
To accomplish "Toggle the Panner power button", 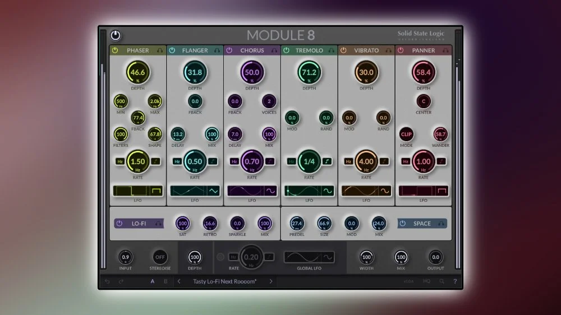I will pyautogui.click(x=401, y=50).
